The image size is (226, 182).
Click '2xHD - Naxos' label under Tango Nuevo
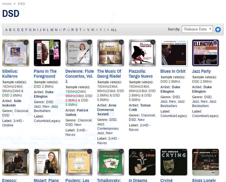pyautogui.click(x=140, y=127)
